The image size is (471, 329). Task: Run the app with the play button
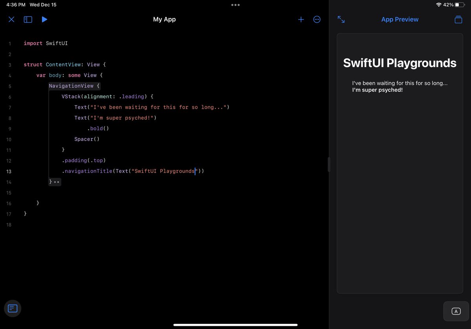coord(44,19)
